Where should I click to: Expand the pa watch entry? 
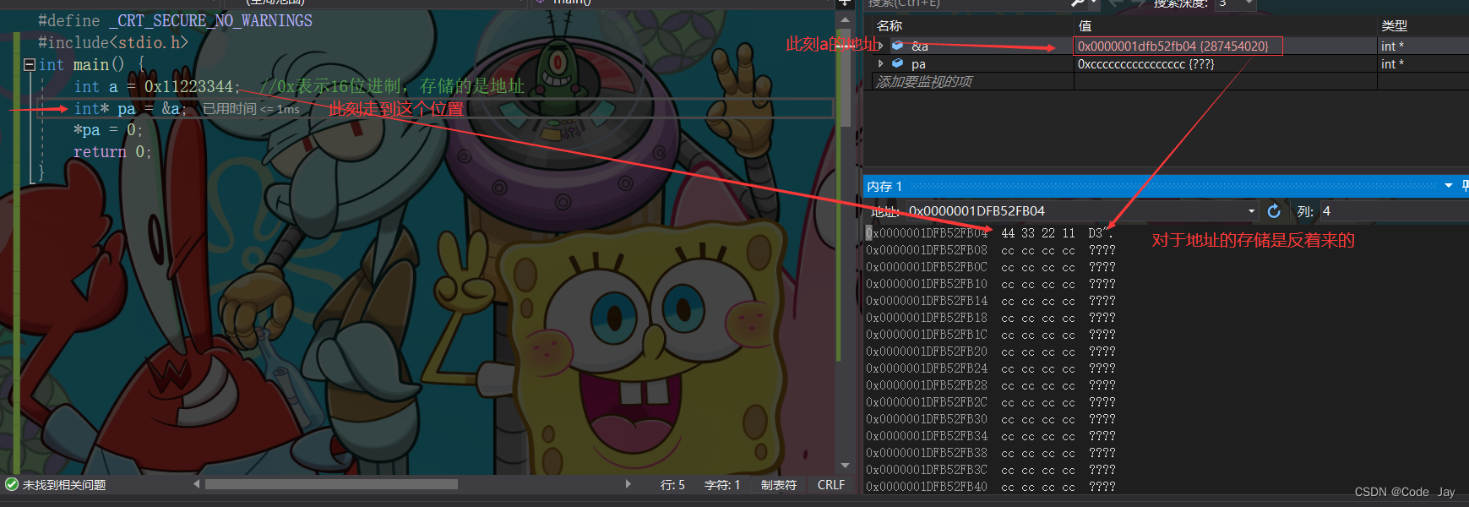coord(880,63)
